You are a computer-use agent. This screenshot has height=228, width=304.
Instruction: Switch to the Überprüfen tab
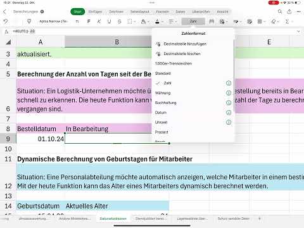pyautogui.click(x=201, y=11)
